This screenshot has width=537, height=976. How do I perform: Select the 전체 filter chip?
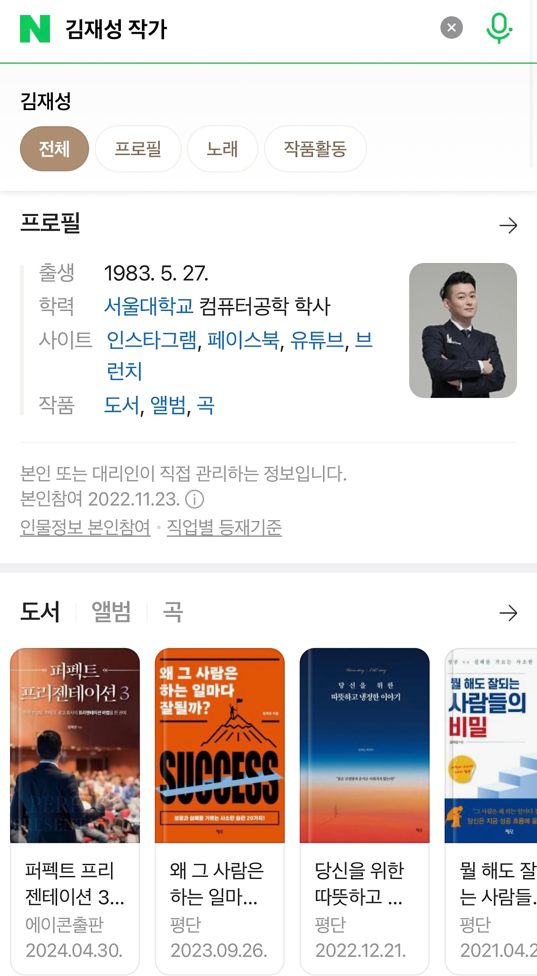click(55, 149)
